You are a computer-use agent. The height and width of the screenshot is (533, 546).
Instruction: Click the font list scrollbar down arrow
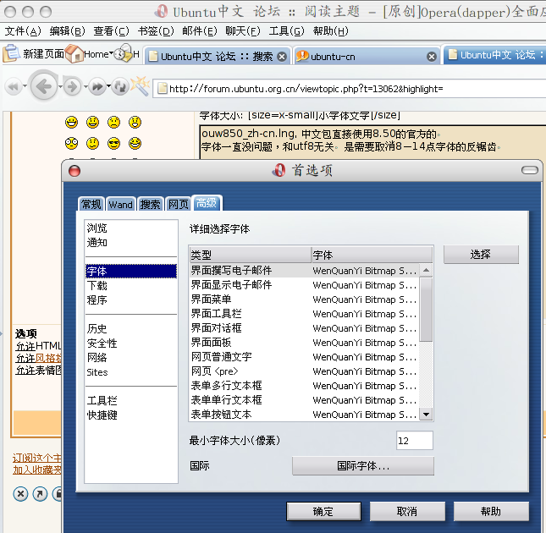426,415
